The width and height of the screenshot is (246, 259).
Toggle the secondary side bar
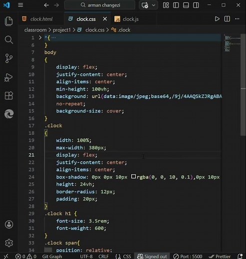click(196, 5)
